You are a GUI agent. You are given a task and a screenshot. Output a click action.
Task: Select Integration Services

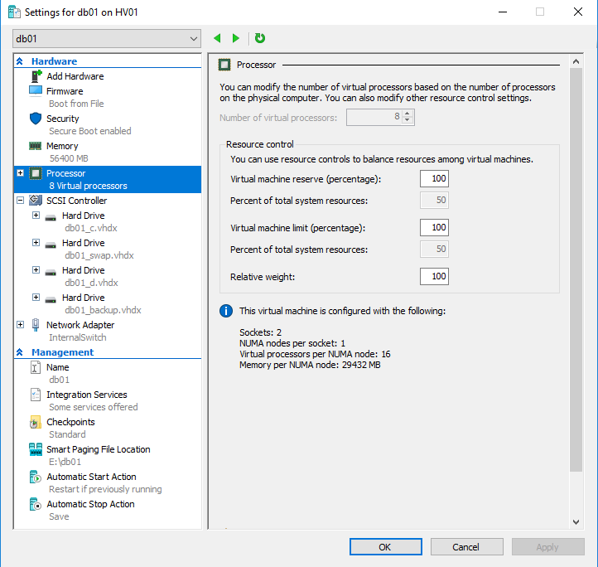(86, 395)
